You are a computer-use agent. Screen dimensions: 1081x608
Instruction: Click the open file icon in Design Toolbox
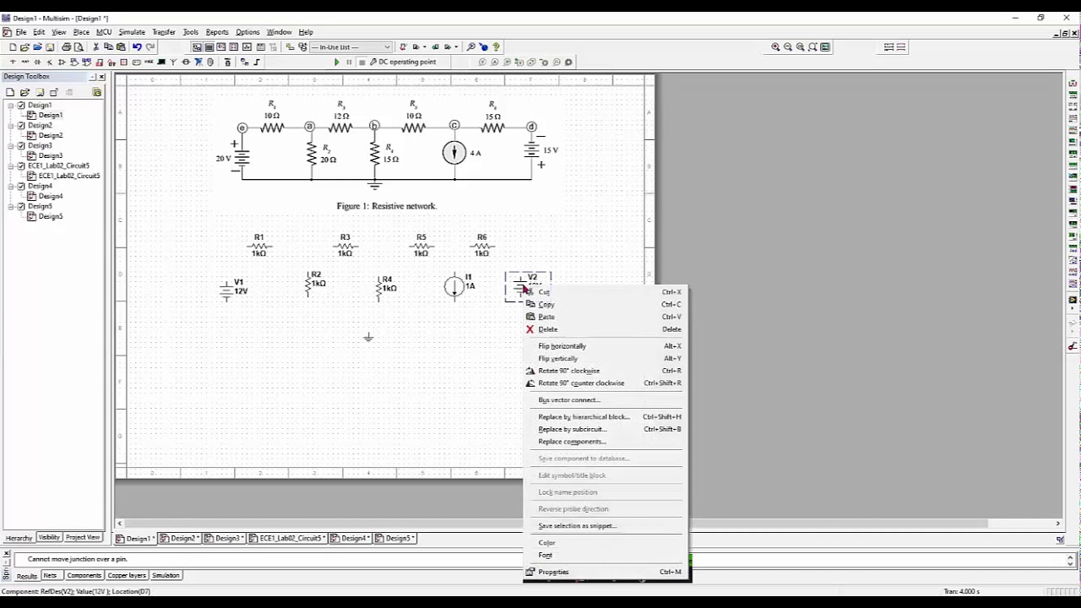tap(25, 92)
